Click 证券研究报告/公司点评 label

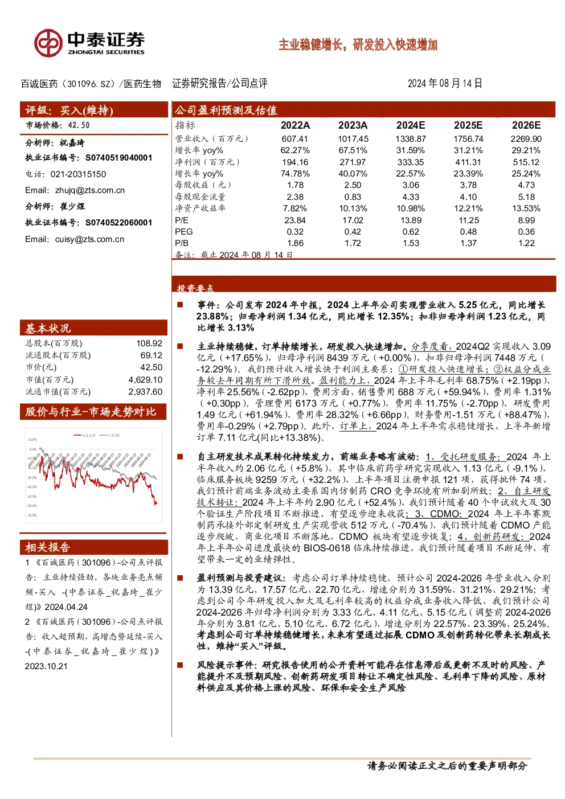click(220, 84)
